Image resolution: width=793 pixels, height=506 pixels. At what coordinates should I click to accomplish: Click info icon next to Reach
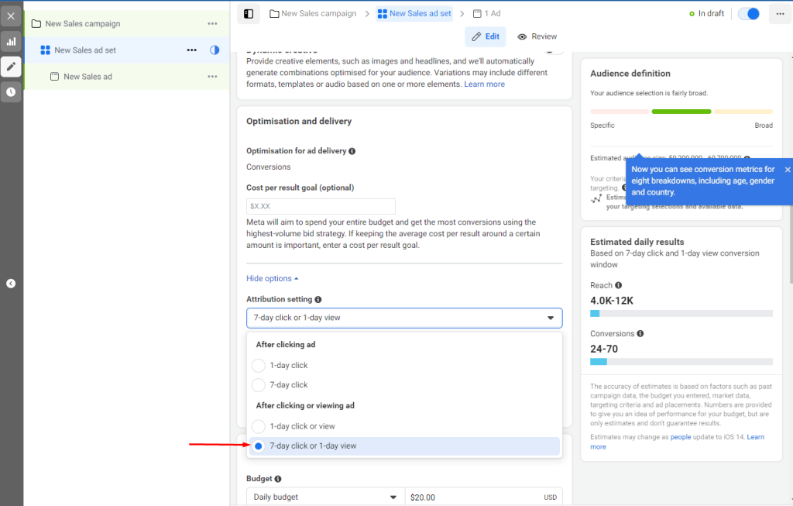pos(618,285)
